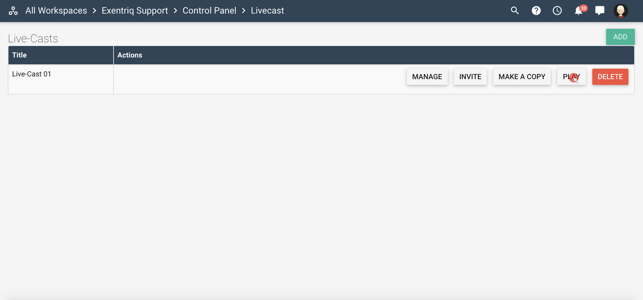Click the Title column header
Viewport: 643px width, 300px height.
click(19, 55)
